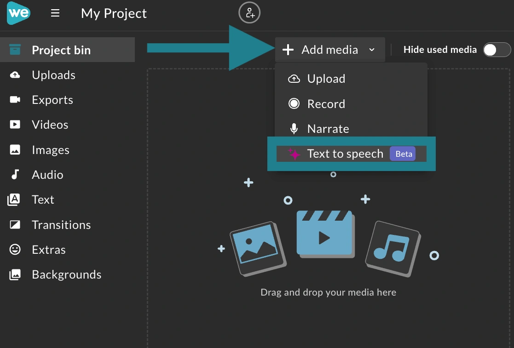
Task: Click the music note illustration
Action: point(393,249)
